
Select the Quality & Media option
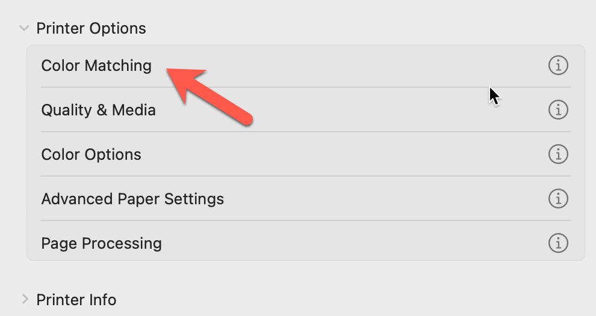point(98,110)
